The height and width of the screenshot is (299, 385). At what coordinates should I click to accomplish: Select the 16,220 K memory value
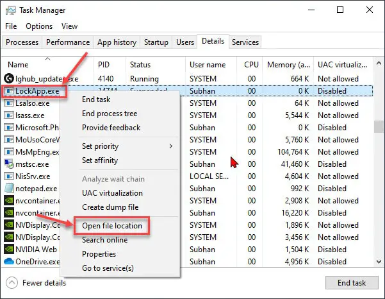click(295, 212)
